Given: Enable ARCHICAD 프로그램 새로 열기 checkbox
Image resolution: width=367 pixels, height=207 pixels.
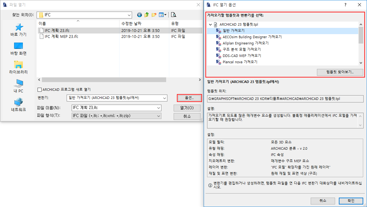Looking at the screenshot, I should [x=39, y=90].
